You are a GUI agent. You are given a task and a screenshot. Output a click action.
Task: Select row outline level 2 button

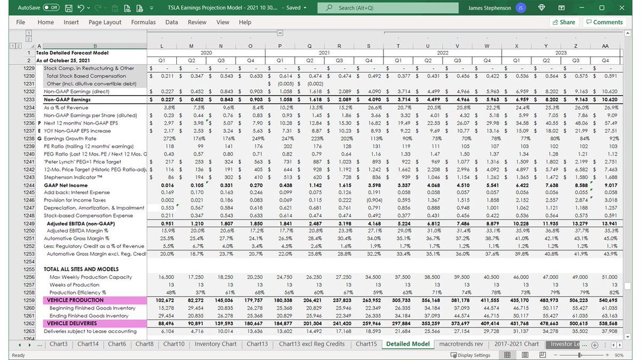18,46
